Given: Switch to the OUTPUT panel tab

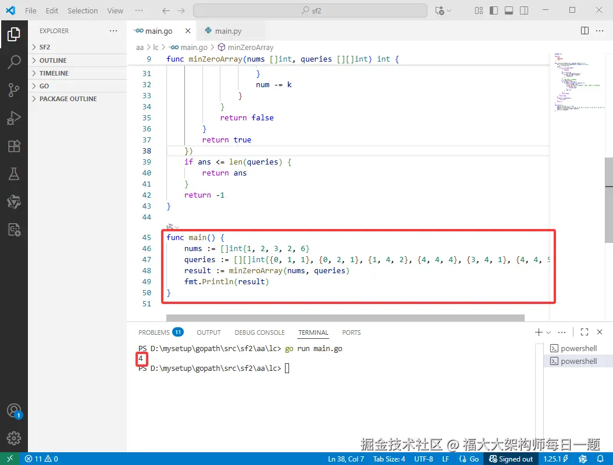Looking at the screenshot, I should coord(208,332).
